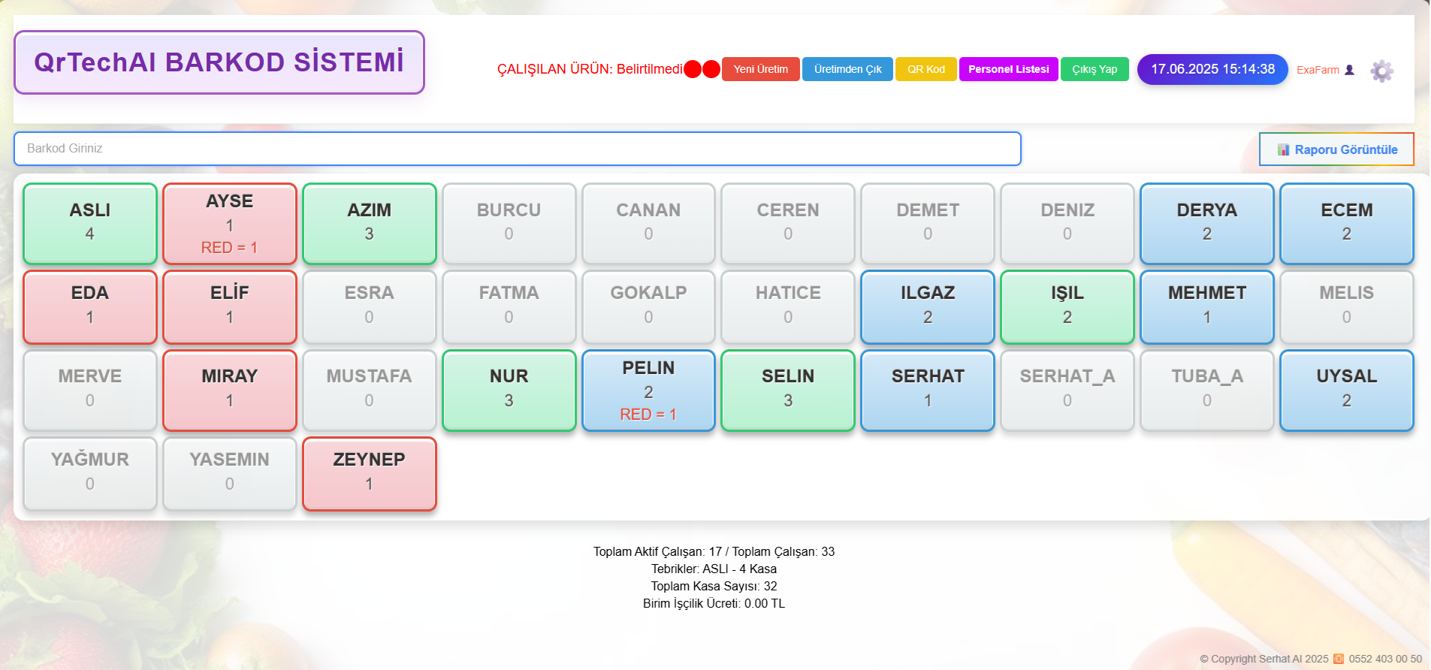Select the DEMET employee card
This screenshot has height=670, width=1431.
[928, 224]
